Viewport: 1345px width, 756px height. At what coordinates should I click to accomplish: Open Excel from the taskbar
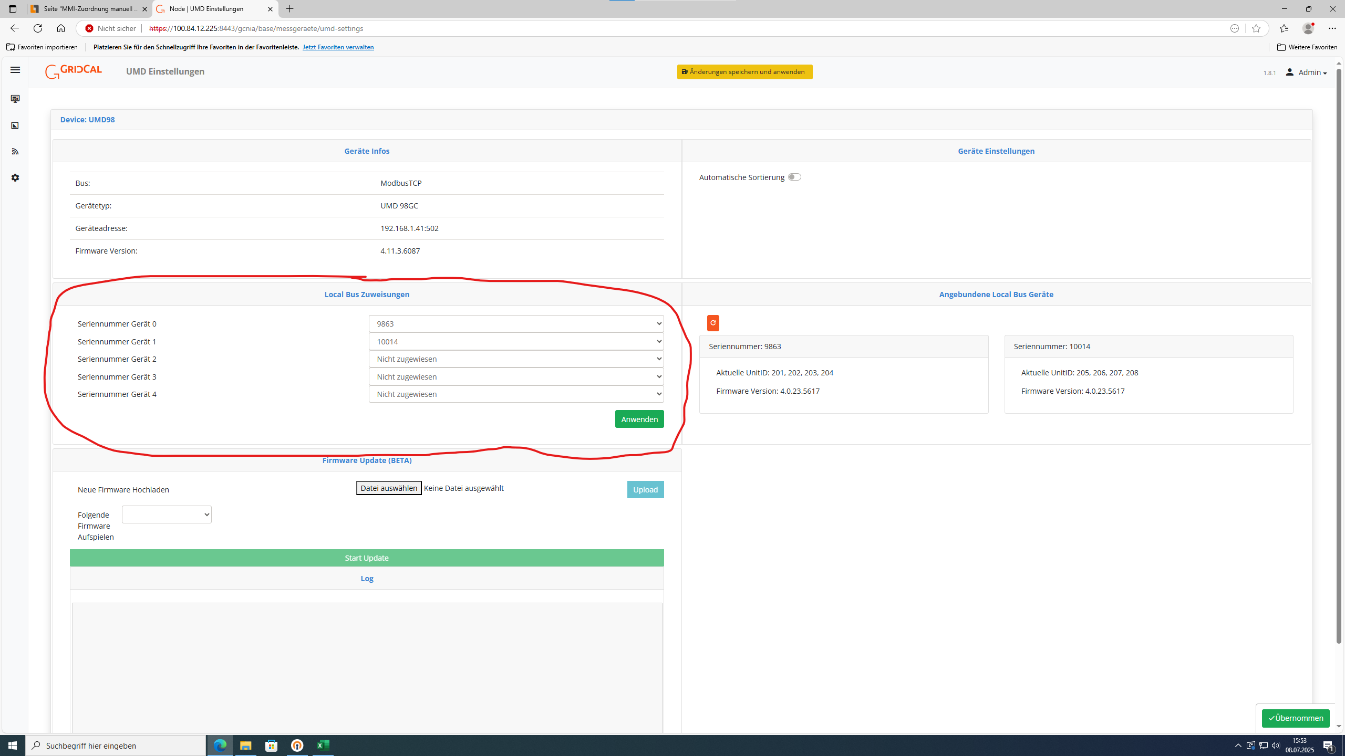323,745
